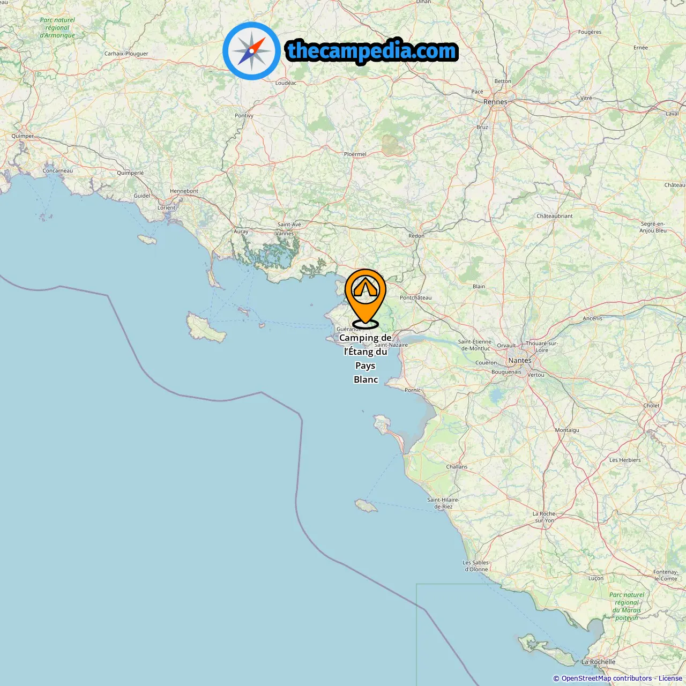
Task: Click the La Rochelle city label
Action: 598,662
